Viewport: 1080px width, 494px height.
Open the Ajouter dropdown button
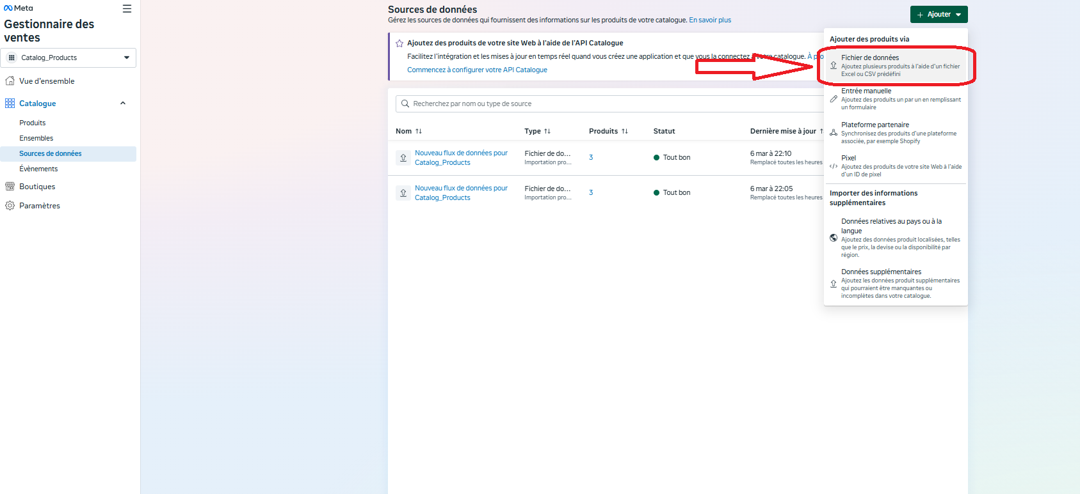click(x=939, y=15)
